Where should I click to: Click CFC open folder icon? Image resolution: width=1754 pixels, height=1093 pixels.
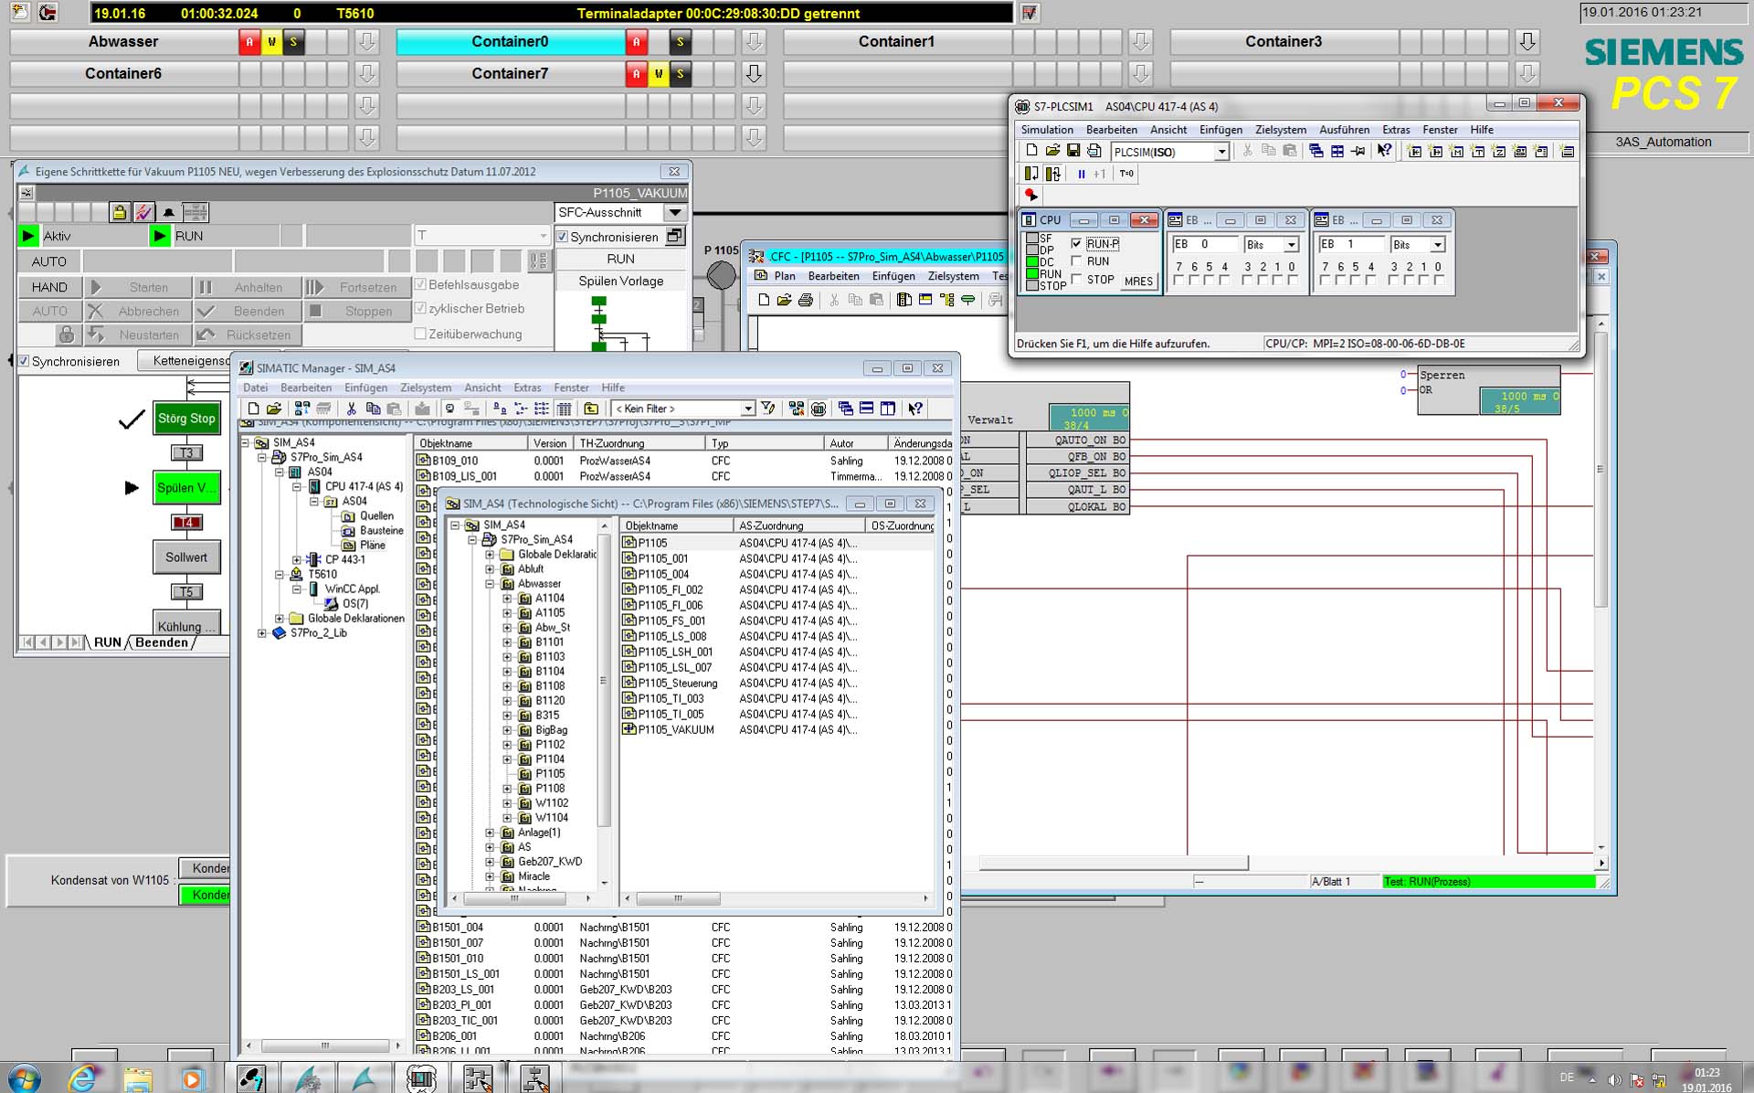[x=784, y=300]
